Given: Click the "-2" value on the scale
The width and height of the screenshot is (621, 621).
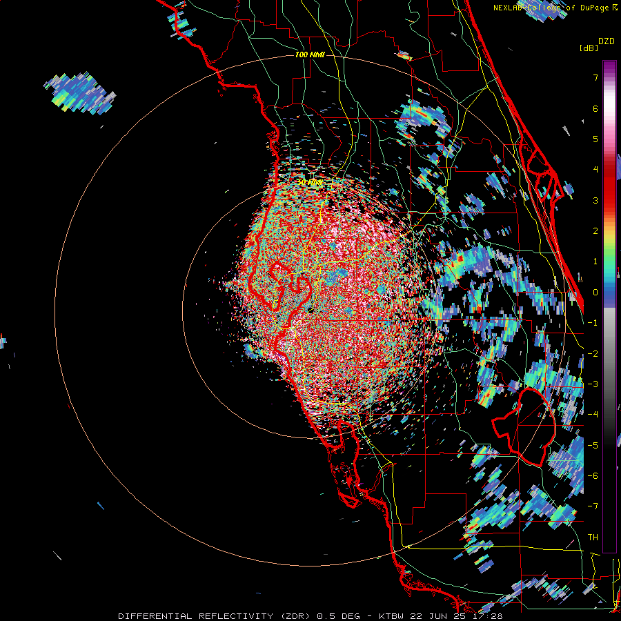Looking at the screenshot, I should (x=593, y=354).
